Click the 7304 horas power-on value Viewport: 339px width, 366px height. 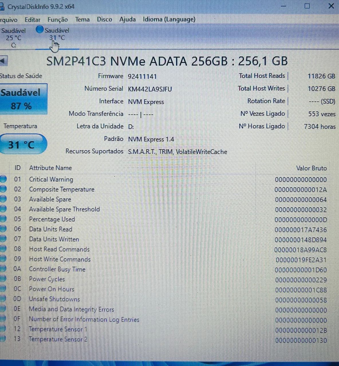pos(320,126)
